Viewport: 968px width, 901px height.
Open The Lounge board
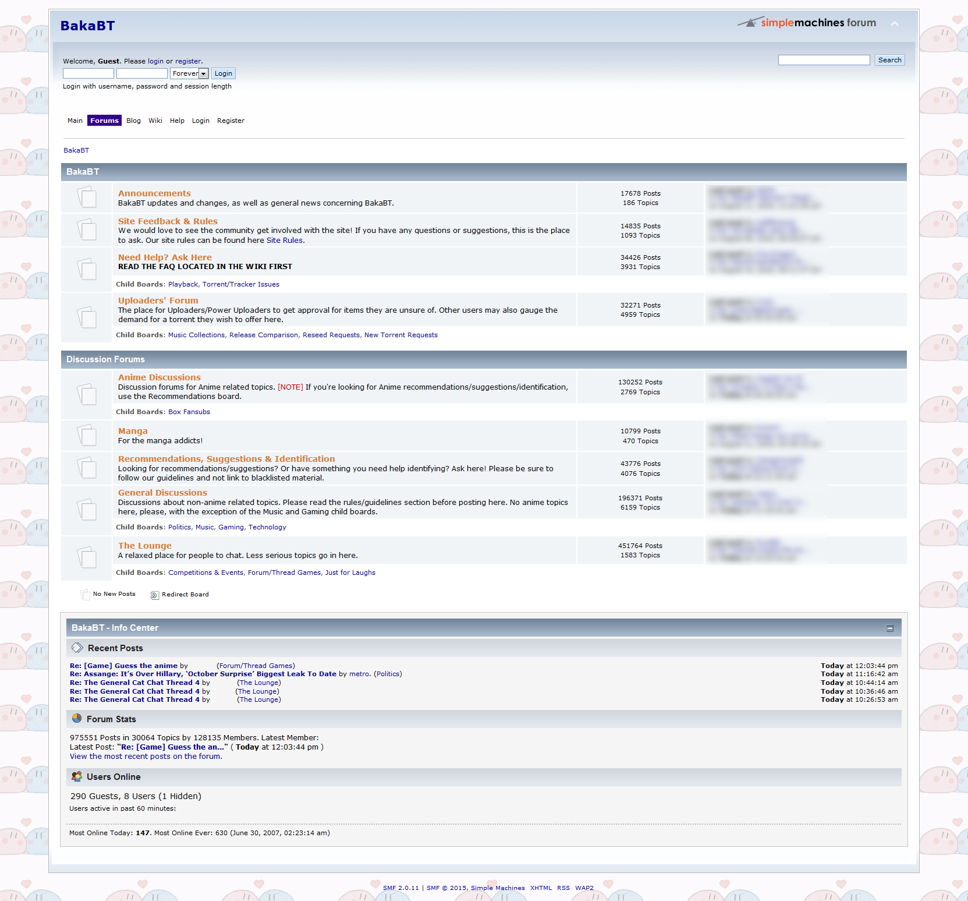click(x=145, y=546)
